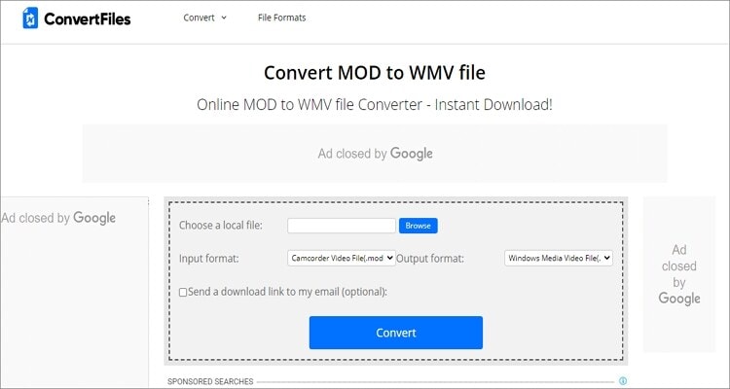Click the Convert MOD to WMV heading
Screen dimensions: 730x389
375,73
